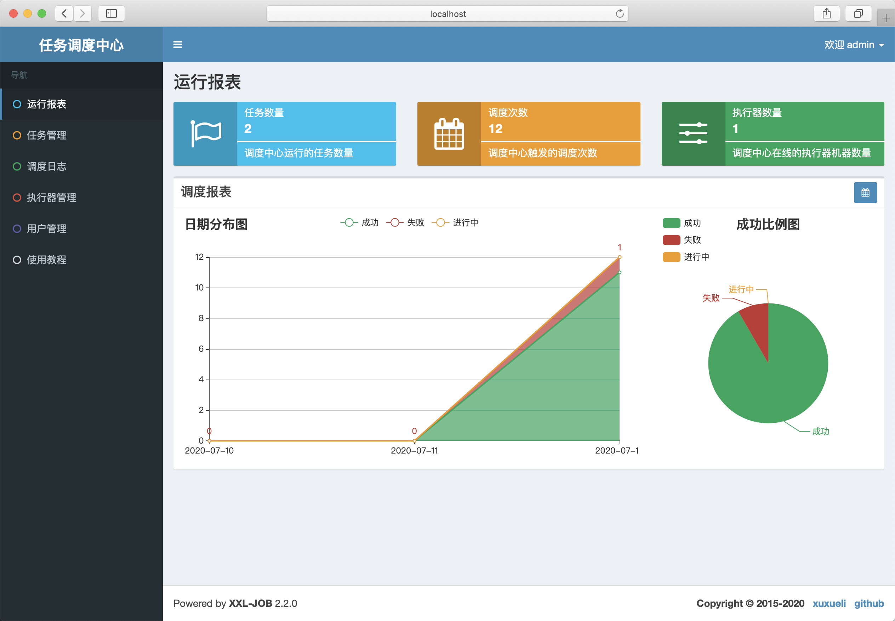Open the date range calendar button in 调度报表

pyautogui.click(x=865, y=192)
